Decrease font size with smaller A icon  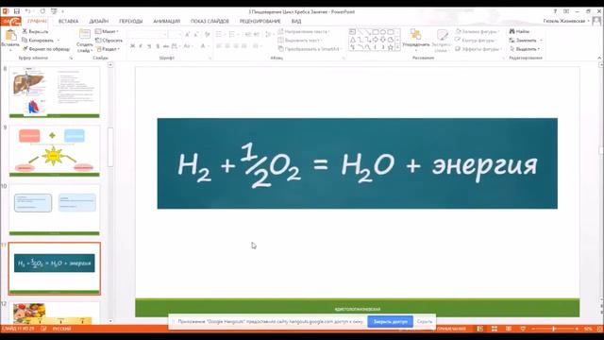[197, 34]
